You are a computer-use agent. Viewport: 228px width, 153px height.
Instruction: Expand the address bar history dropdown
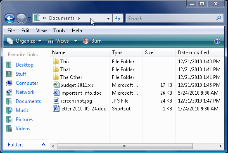point(108,19)
